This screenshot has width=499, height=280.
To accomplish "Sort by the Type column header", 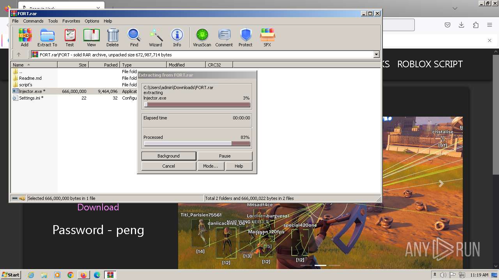I will point(143,65).
